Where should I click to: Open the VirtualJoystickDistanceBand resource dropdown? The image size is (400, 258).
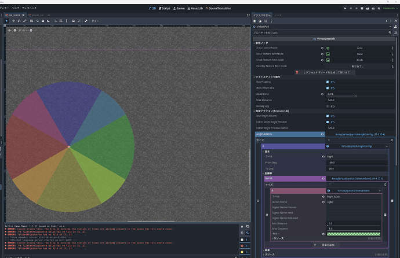tap(380, 190)
